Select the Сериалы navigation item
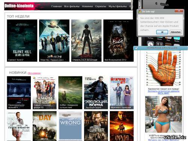The width and height of the screenshot is (188, 141). [x=101, y=6]
